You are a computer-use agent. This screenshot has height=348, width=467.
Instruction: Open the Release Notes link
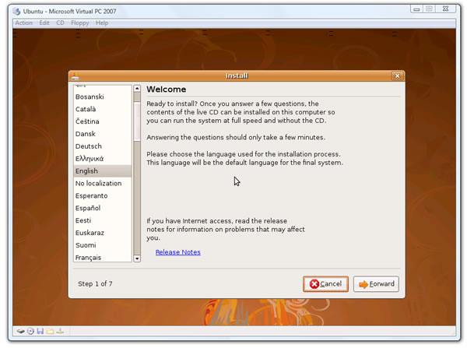point(177,252)
